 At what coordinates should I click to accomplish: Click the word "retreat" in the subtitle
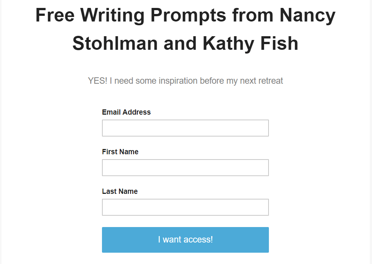270,81
